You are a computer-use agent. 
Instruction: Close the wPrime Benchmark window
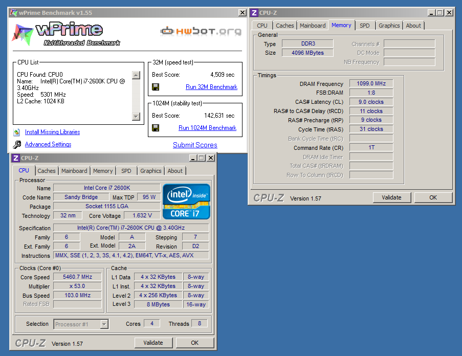pyautogui.click(x=242, y=13)
